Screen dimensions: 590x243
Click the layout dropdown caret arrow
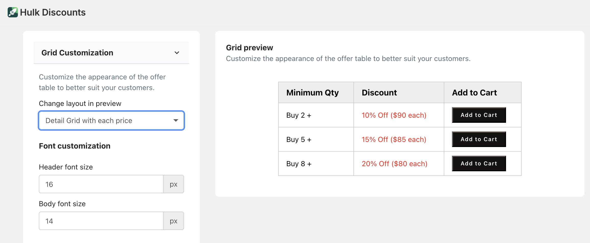[176, 120]
